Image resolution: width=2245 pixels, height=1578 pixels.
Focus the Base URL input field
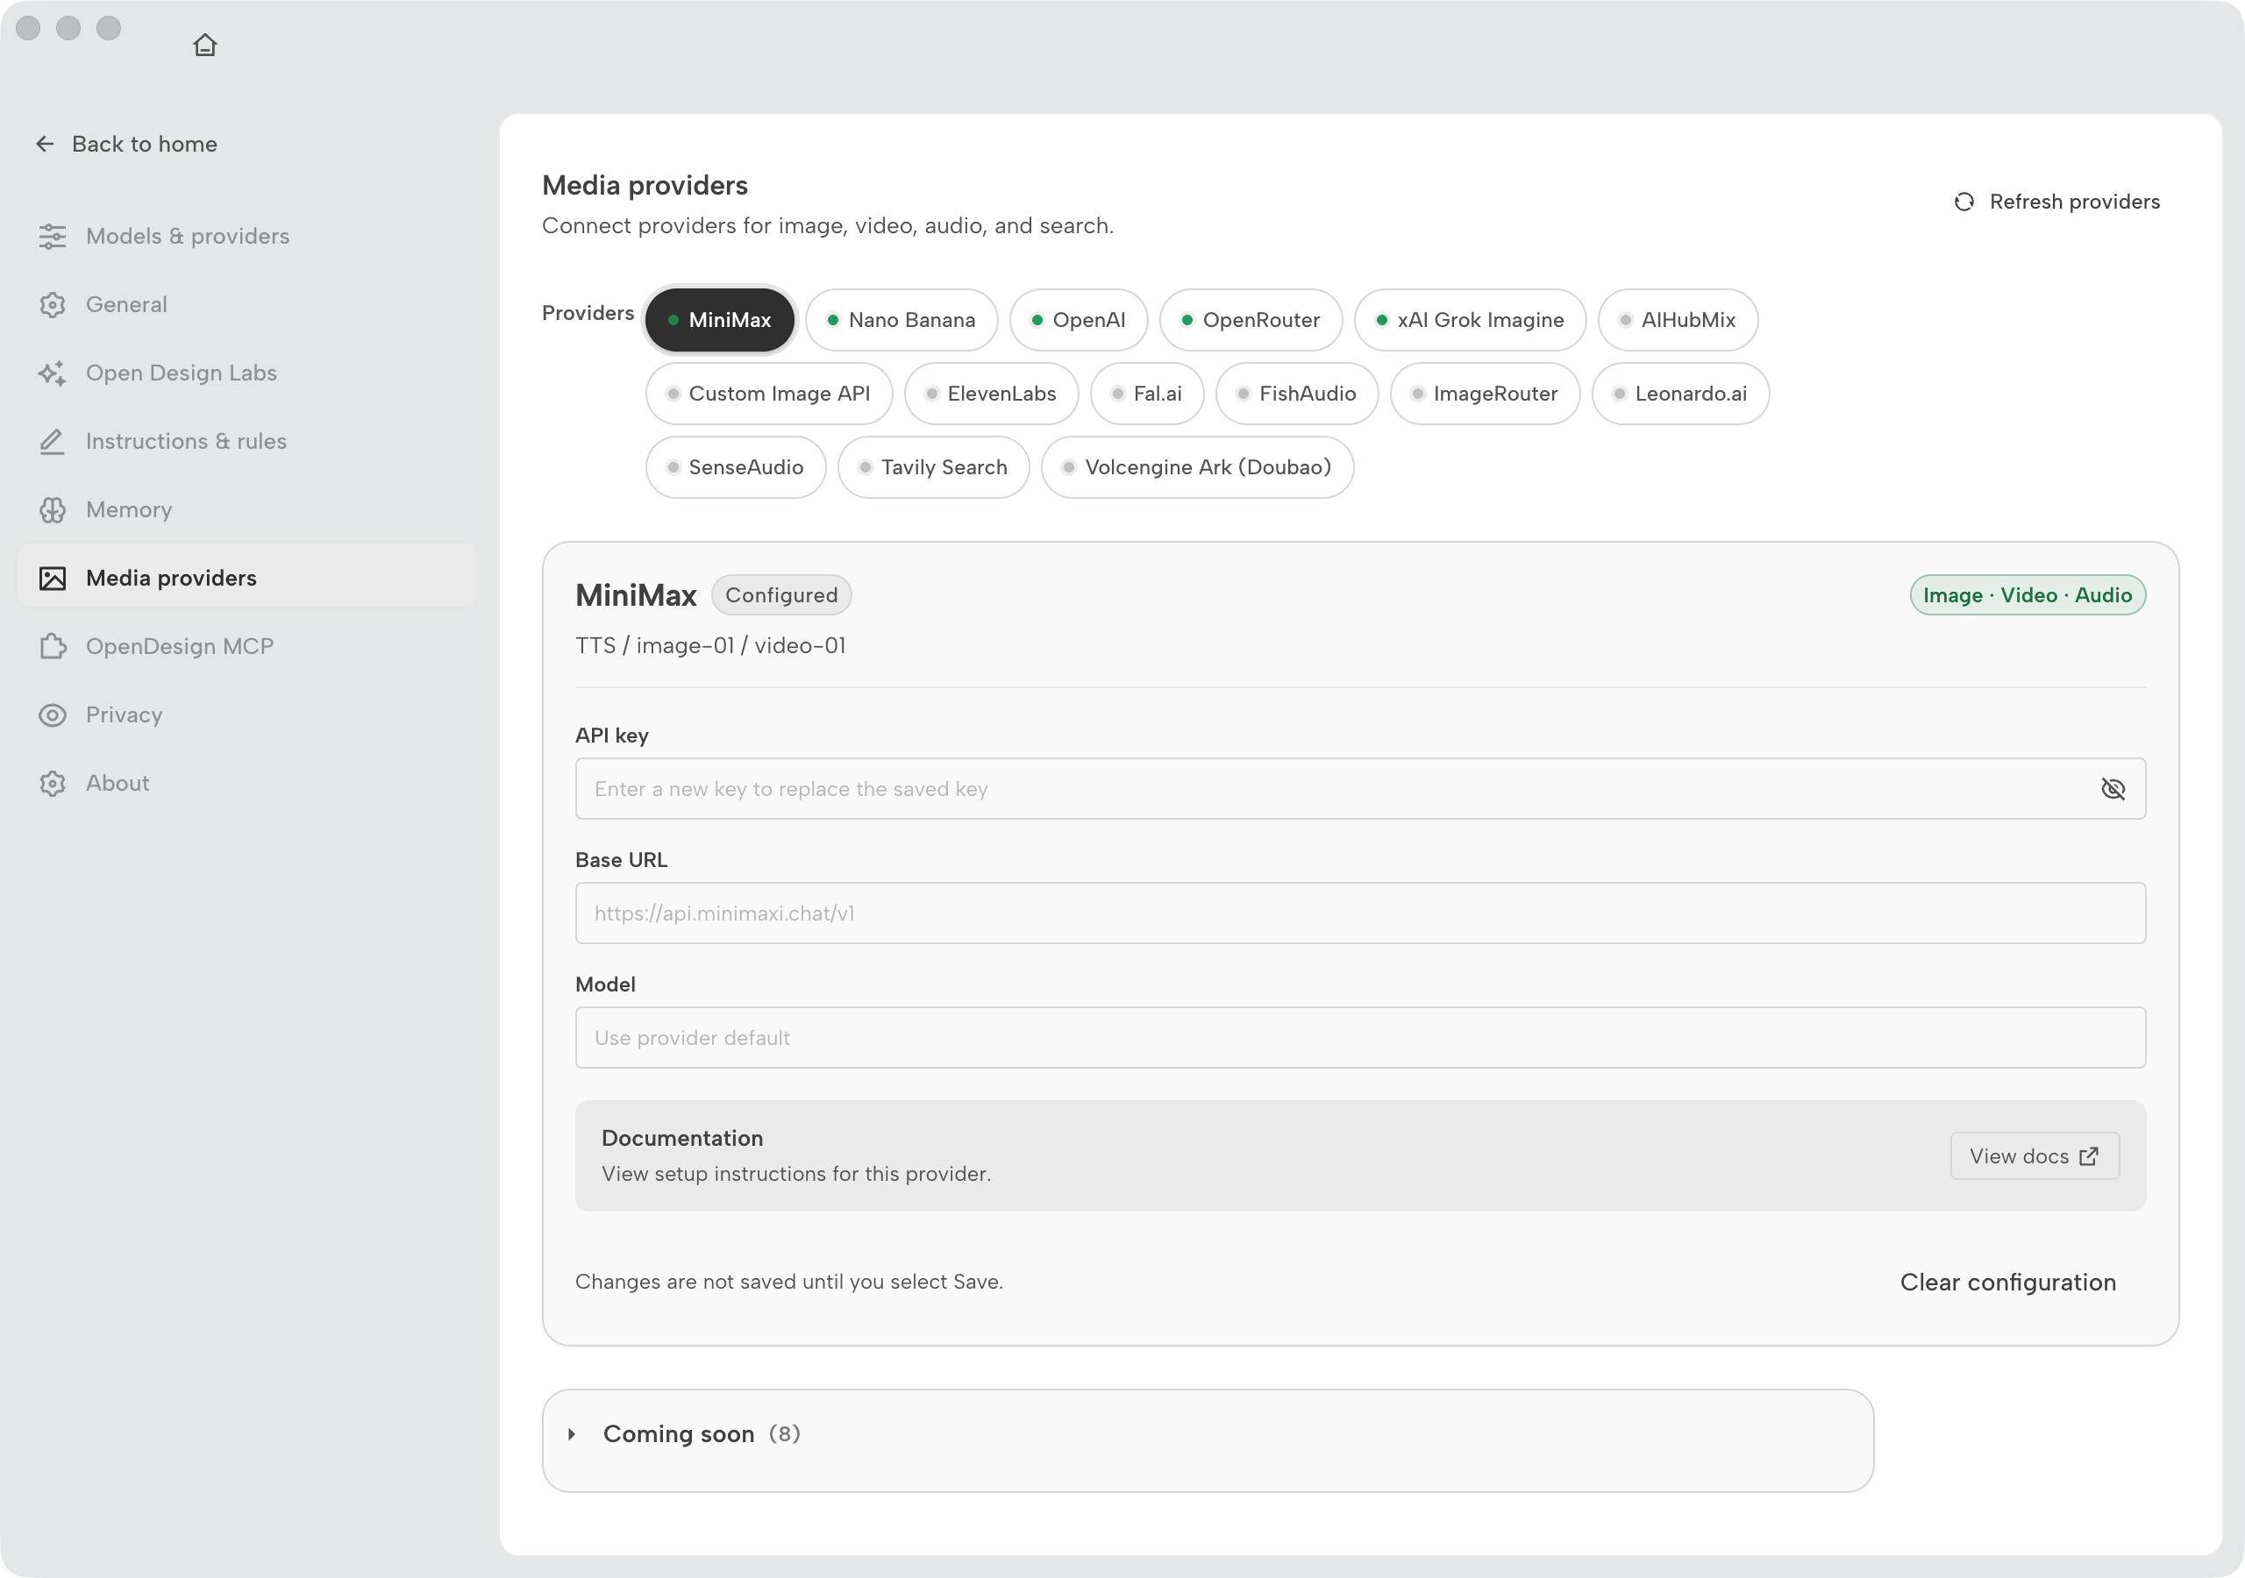tap(1360, 913)
